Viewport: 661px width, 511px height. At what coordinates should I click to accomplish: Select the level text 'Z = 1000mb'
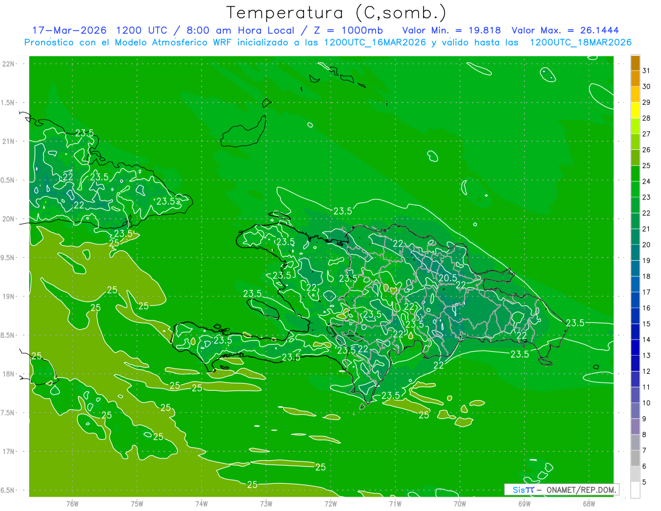point(350,30)
